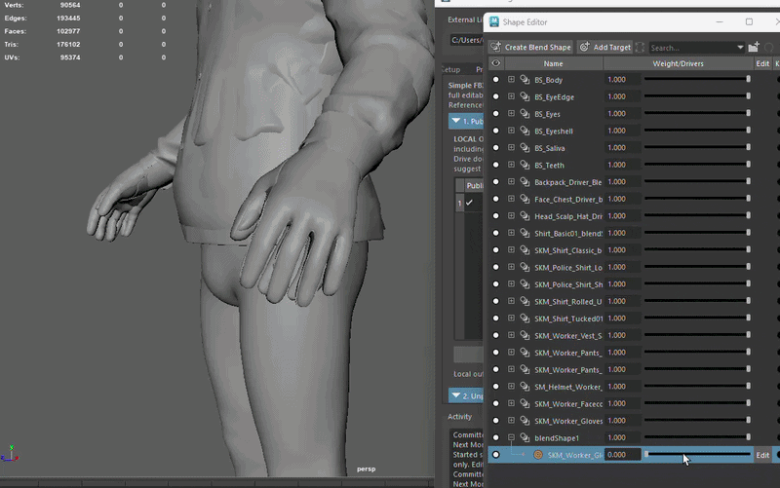This screenshot has width=780, height=488.
Task: Toggle visibility dot for BS_Saliva
Action: [x=496, y=148]
